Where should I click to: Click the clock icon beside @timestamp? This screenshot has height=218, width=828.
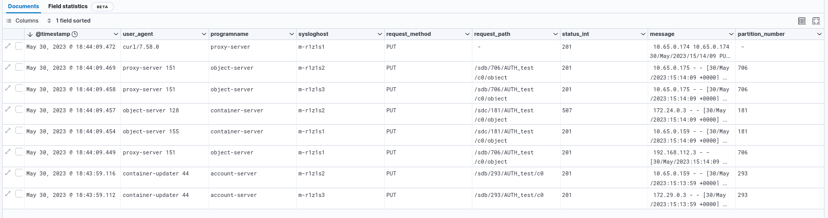[x=75, y=34]
